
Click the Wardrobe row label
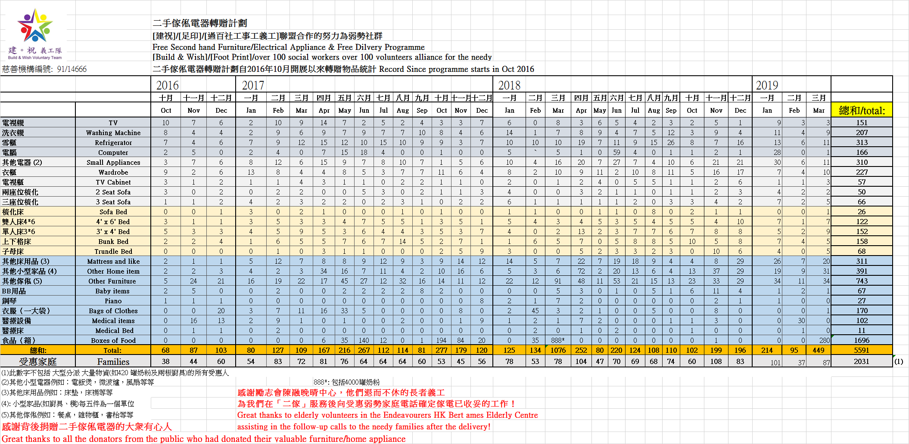tap(113, 172)
